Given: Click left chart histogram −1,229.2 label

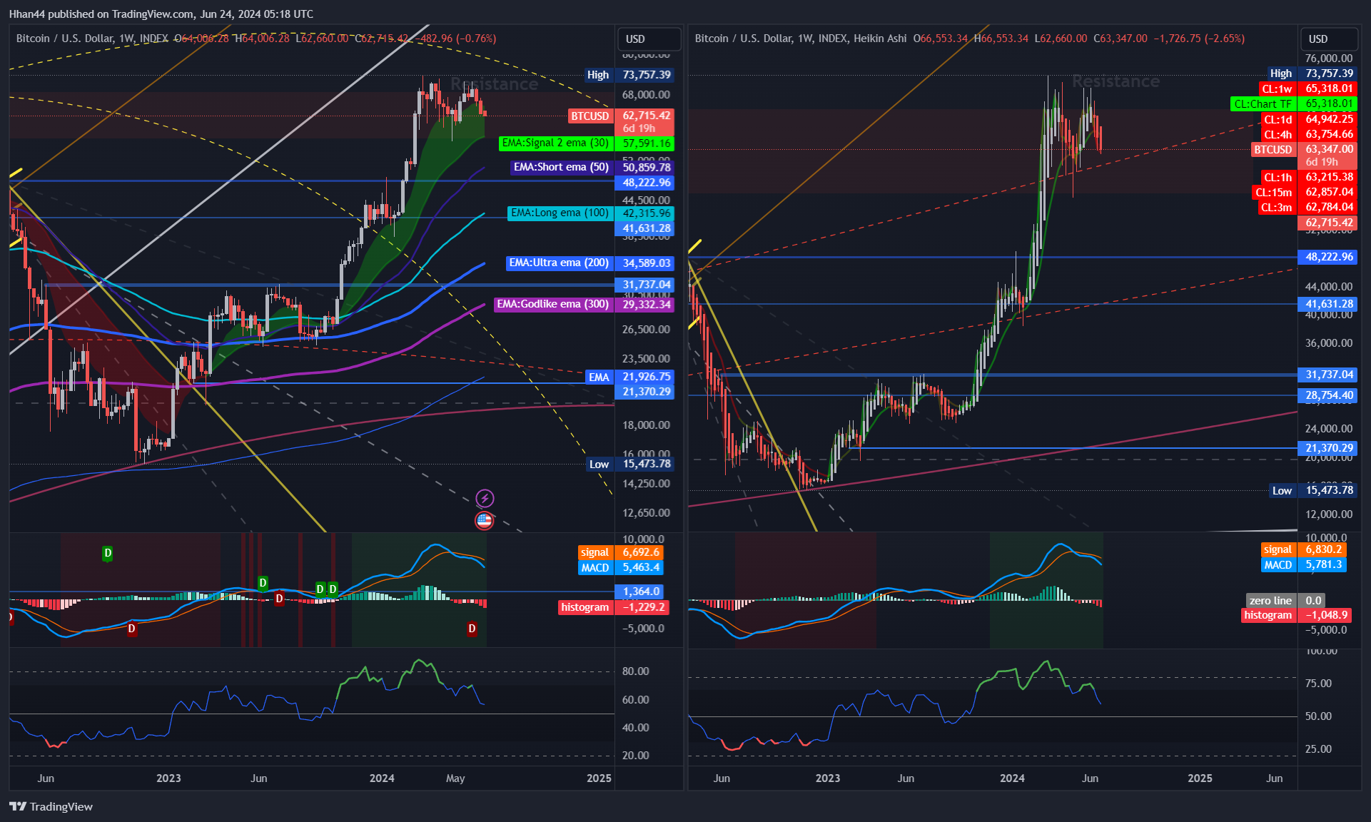Looking at the screenshot, I should [x=613, y=607].
